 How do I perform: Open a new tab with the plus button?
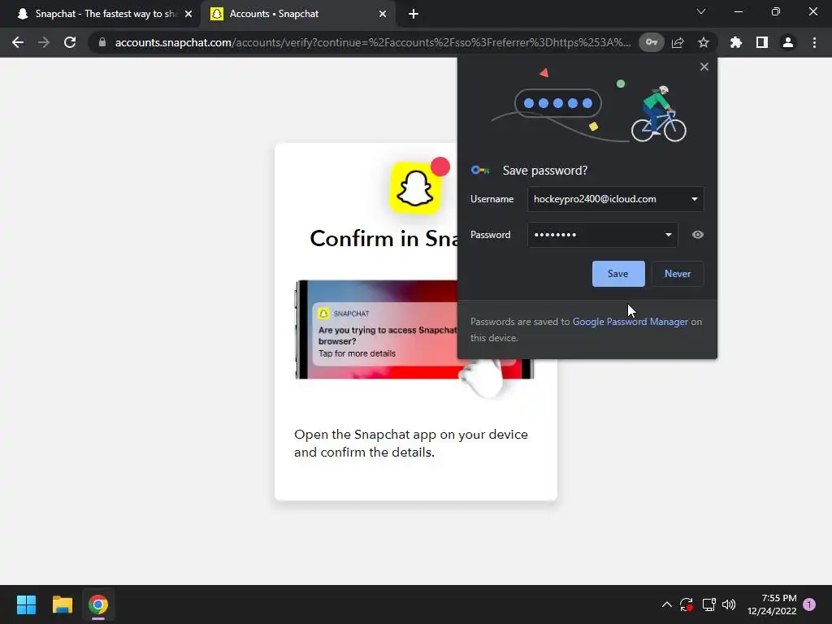(x=414, y=15)
